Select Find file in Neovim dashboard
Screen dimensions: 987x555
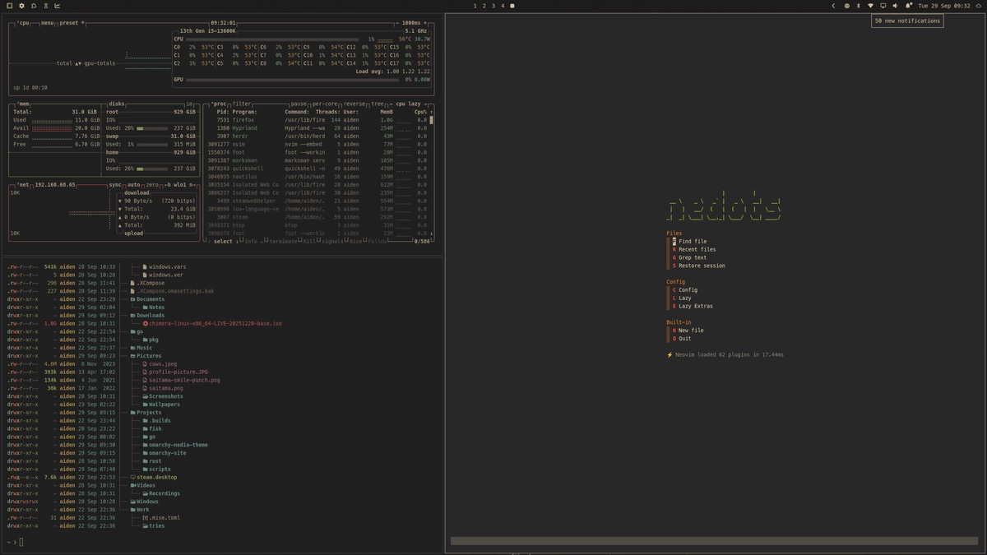click(x=689, y=242)
